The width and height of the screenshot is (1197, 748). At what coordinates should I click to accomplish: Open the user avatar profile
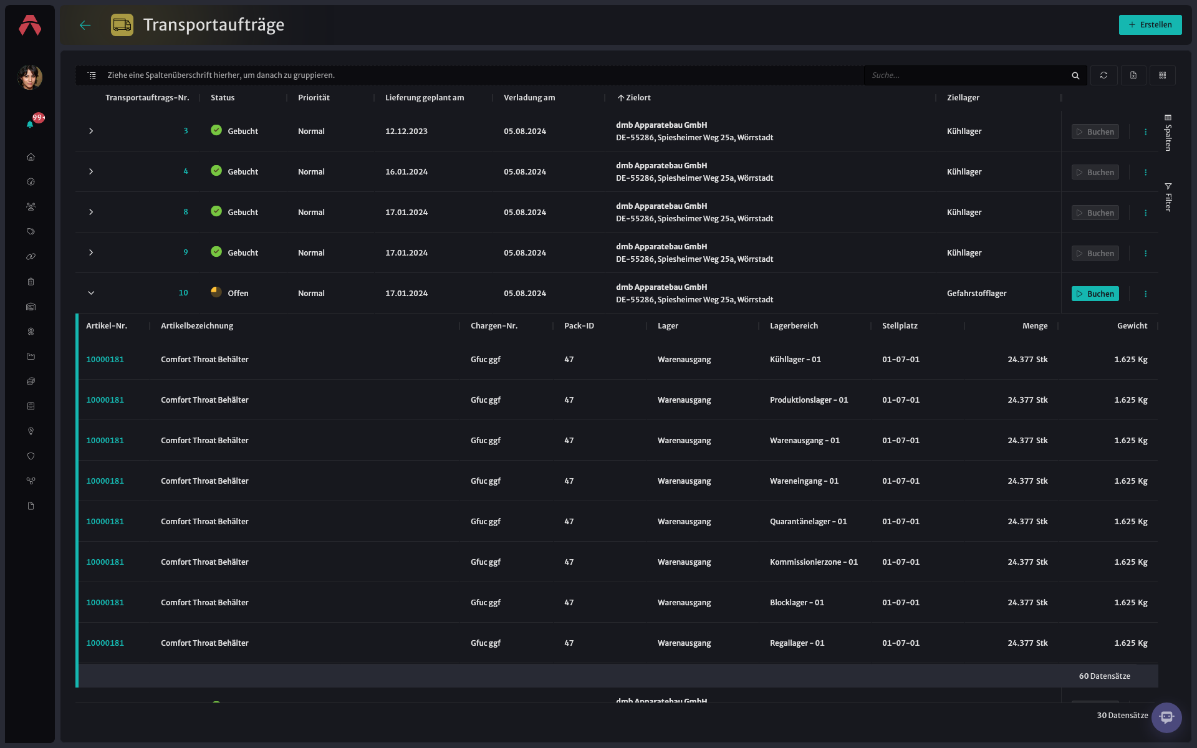(30, 77)
